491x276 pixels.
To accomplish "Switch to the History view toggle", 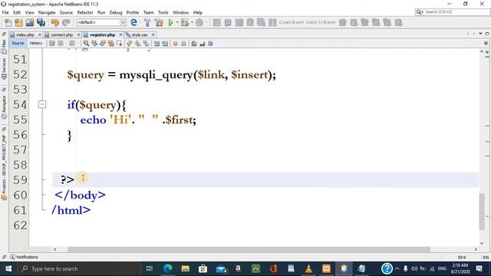I will (x=36, y=43).
